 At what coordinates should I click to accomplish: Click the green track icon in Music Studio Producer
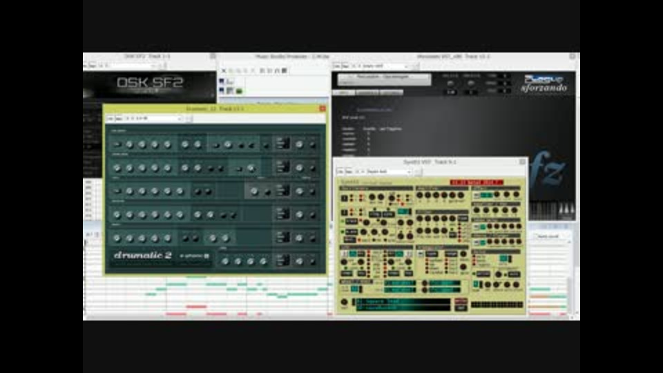tap(239, 91)
